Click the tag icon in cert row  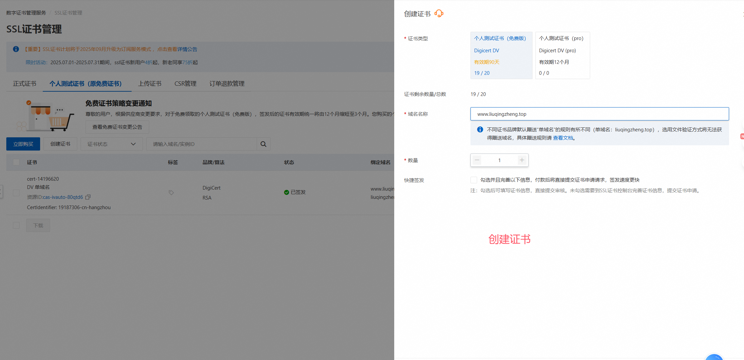pos(171,193)
